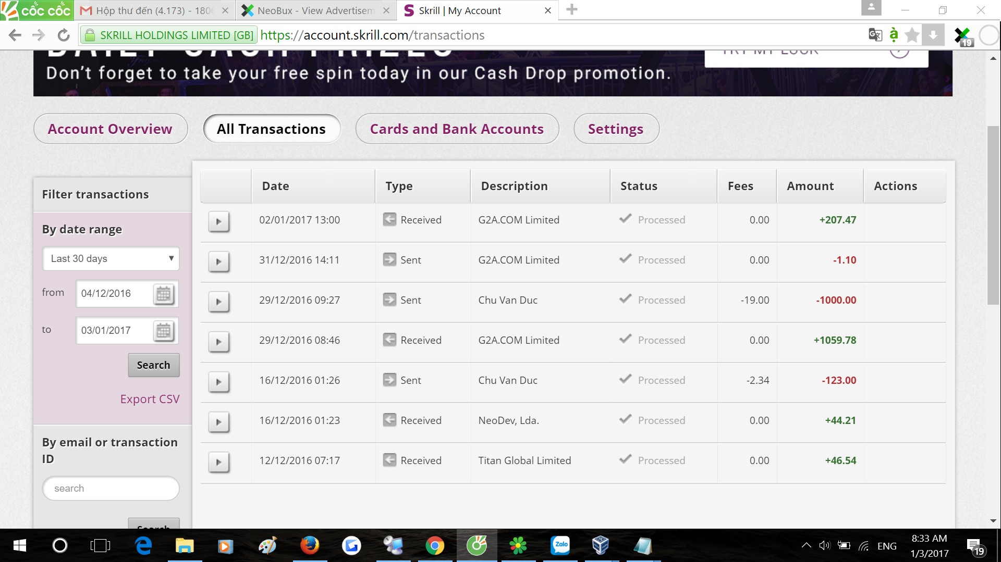Expand the 31/12/2016 14:11 transaction details

point(219,261)
